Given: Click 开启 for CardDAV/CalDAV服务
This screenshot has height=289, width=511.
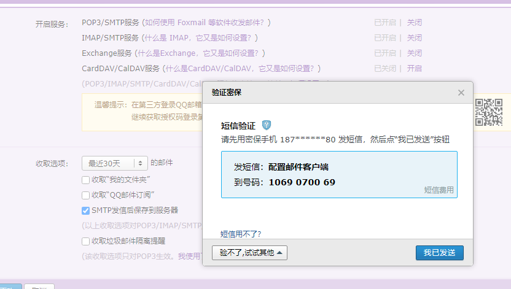Looking at the screenshot, I should point(415,69).
